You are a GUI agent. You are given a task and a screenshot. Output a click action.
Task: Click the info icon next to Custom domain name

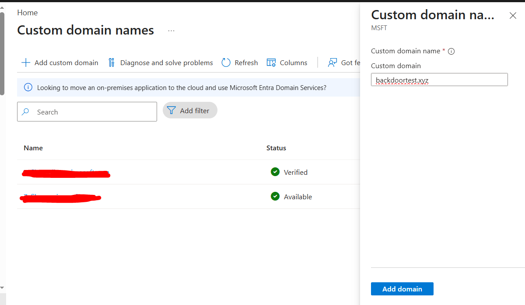point(451,51)
